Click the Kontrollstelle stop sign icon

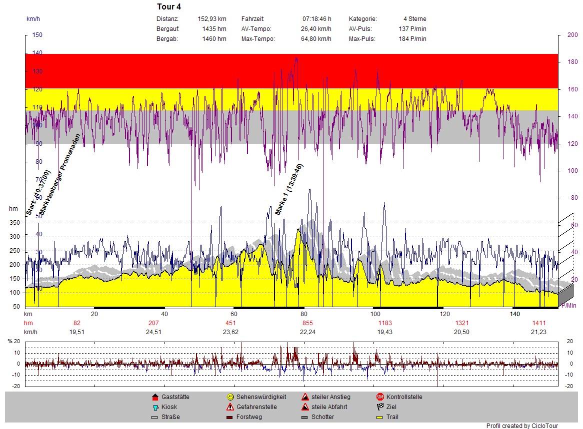tap(380, 397)
